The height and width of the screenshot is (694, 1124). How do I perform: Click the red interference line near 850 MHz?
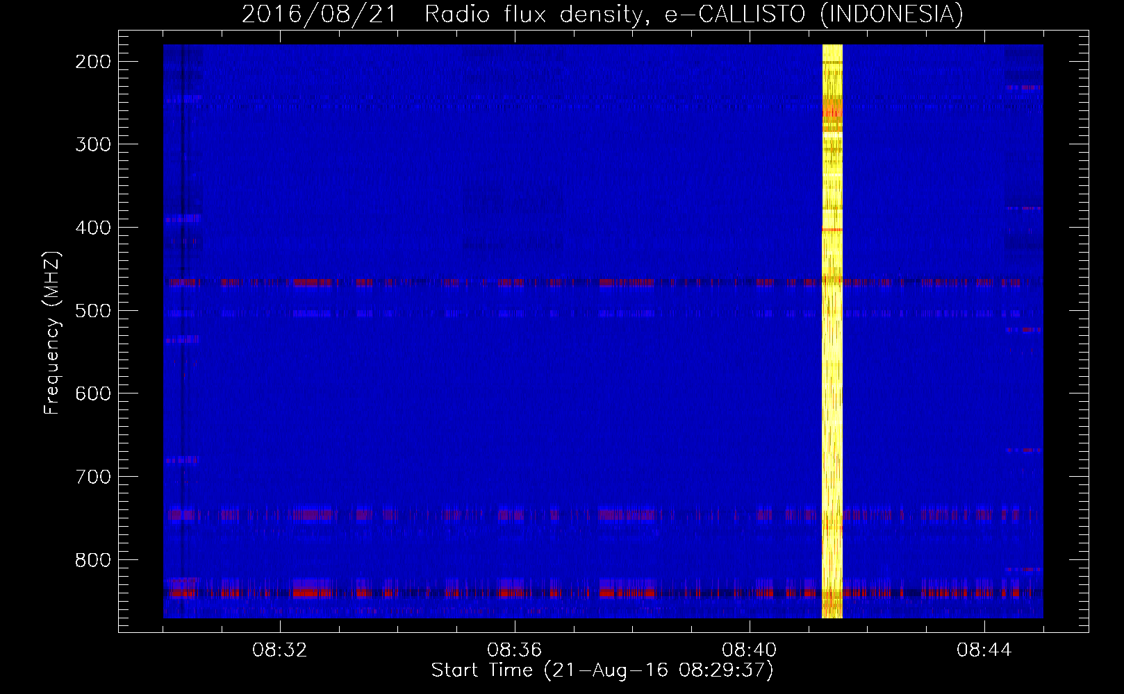(x=603, y=593)
